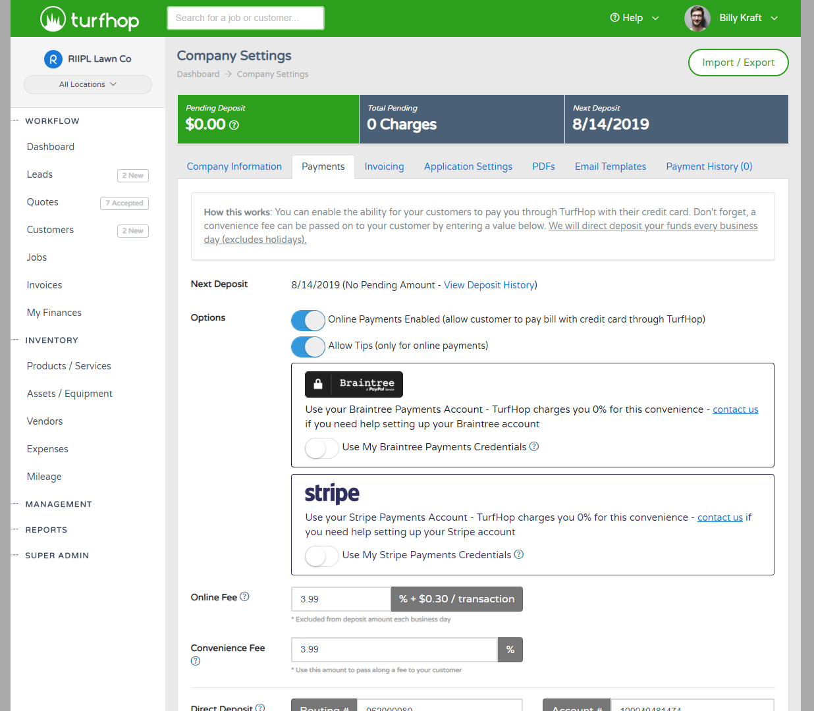Click the Import / Export button
The height and width of the screenshot is (711, 814).
tap(738, 62)
